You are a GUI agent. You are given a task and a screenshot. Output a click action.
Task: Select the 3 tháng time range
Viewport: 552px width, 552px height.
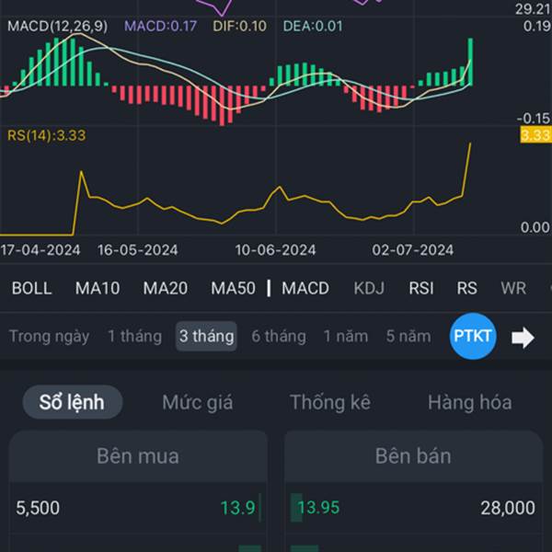(x=206, y=336)
